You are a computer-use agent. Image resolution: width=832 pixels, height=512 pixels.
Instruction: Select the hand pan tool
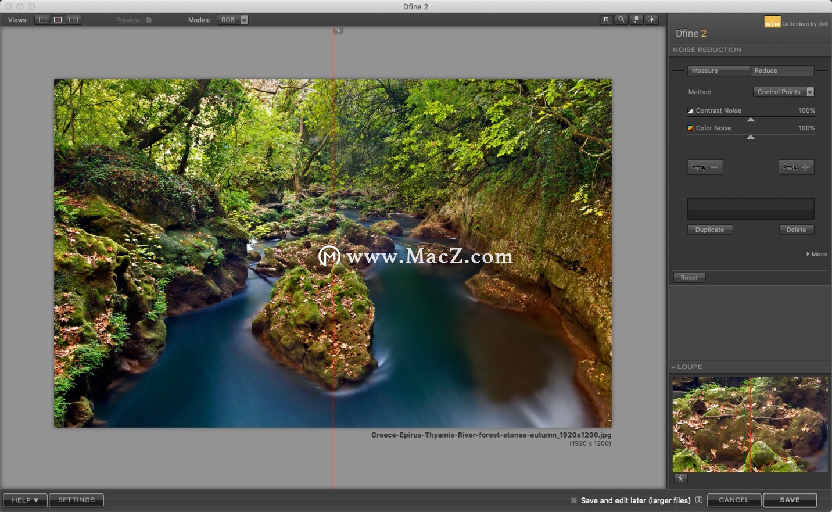tap(637, 20)
